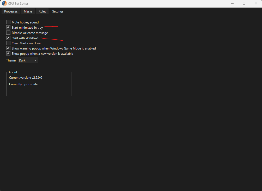
Task: Maximize the CPU Set Setter window
Action: pos(244,3)
